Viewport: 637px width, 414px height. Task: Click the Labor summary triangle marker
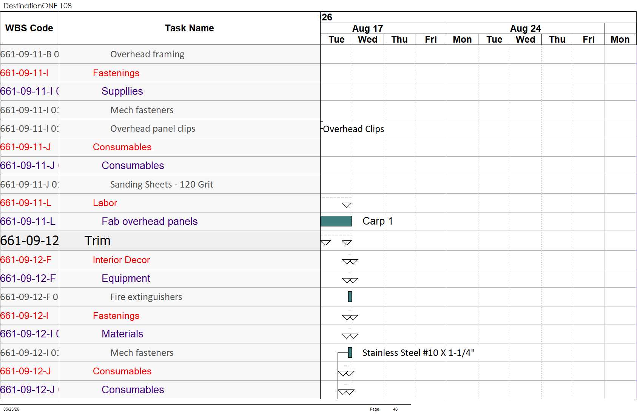click(347, 205)
